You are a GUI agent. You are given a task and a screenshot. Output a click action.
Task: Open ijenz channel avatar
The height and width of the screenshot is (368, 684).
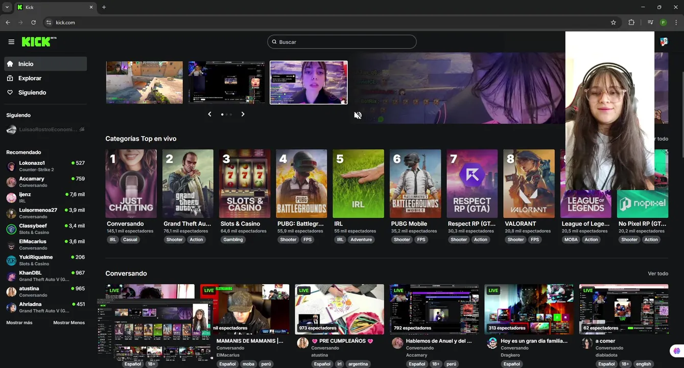[11, 198]
